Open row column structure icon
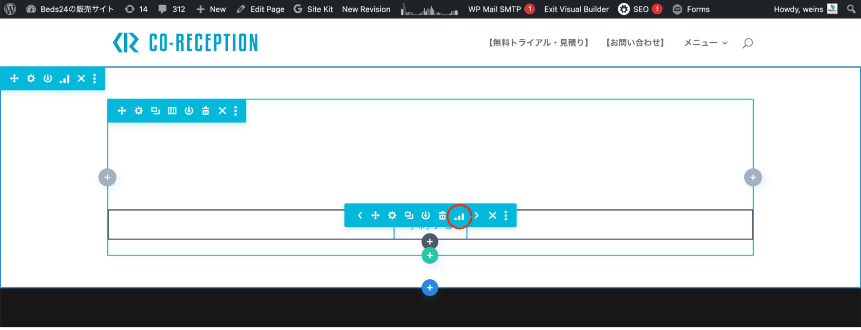 coord(172,111)
